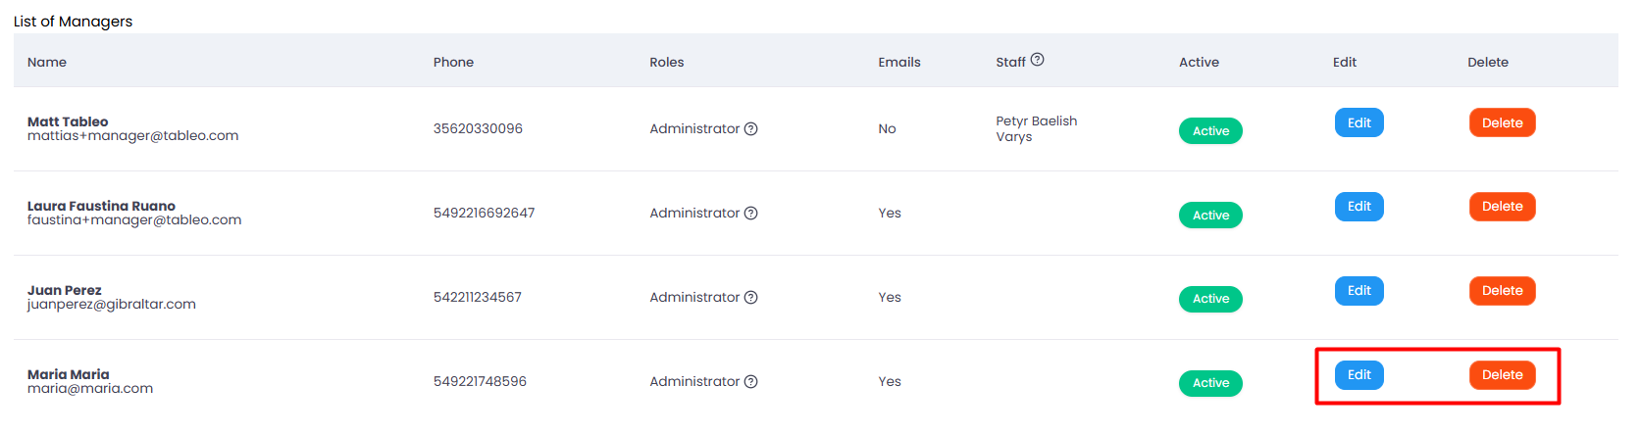Open Edit for Juan Perez
The width and height of the screenshot is (1641, 434).
(1359, 291)
